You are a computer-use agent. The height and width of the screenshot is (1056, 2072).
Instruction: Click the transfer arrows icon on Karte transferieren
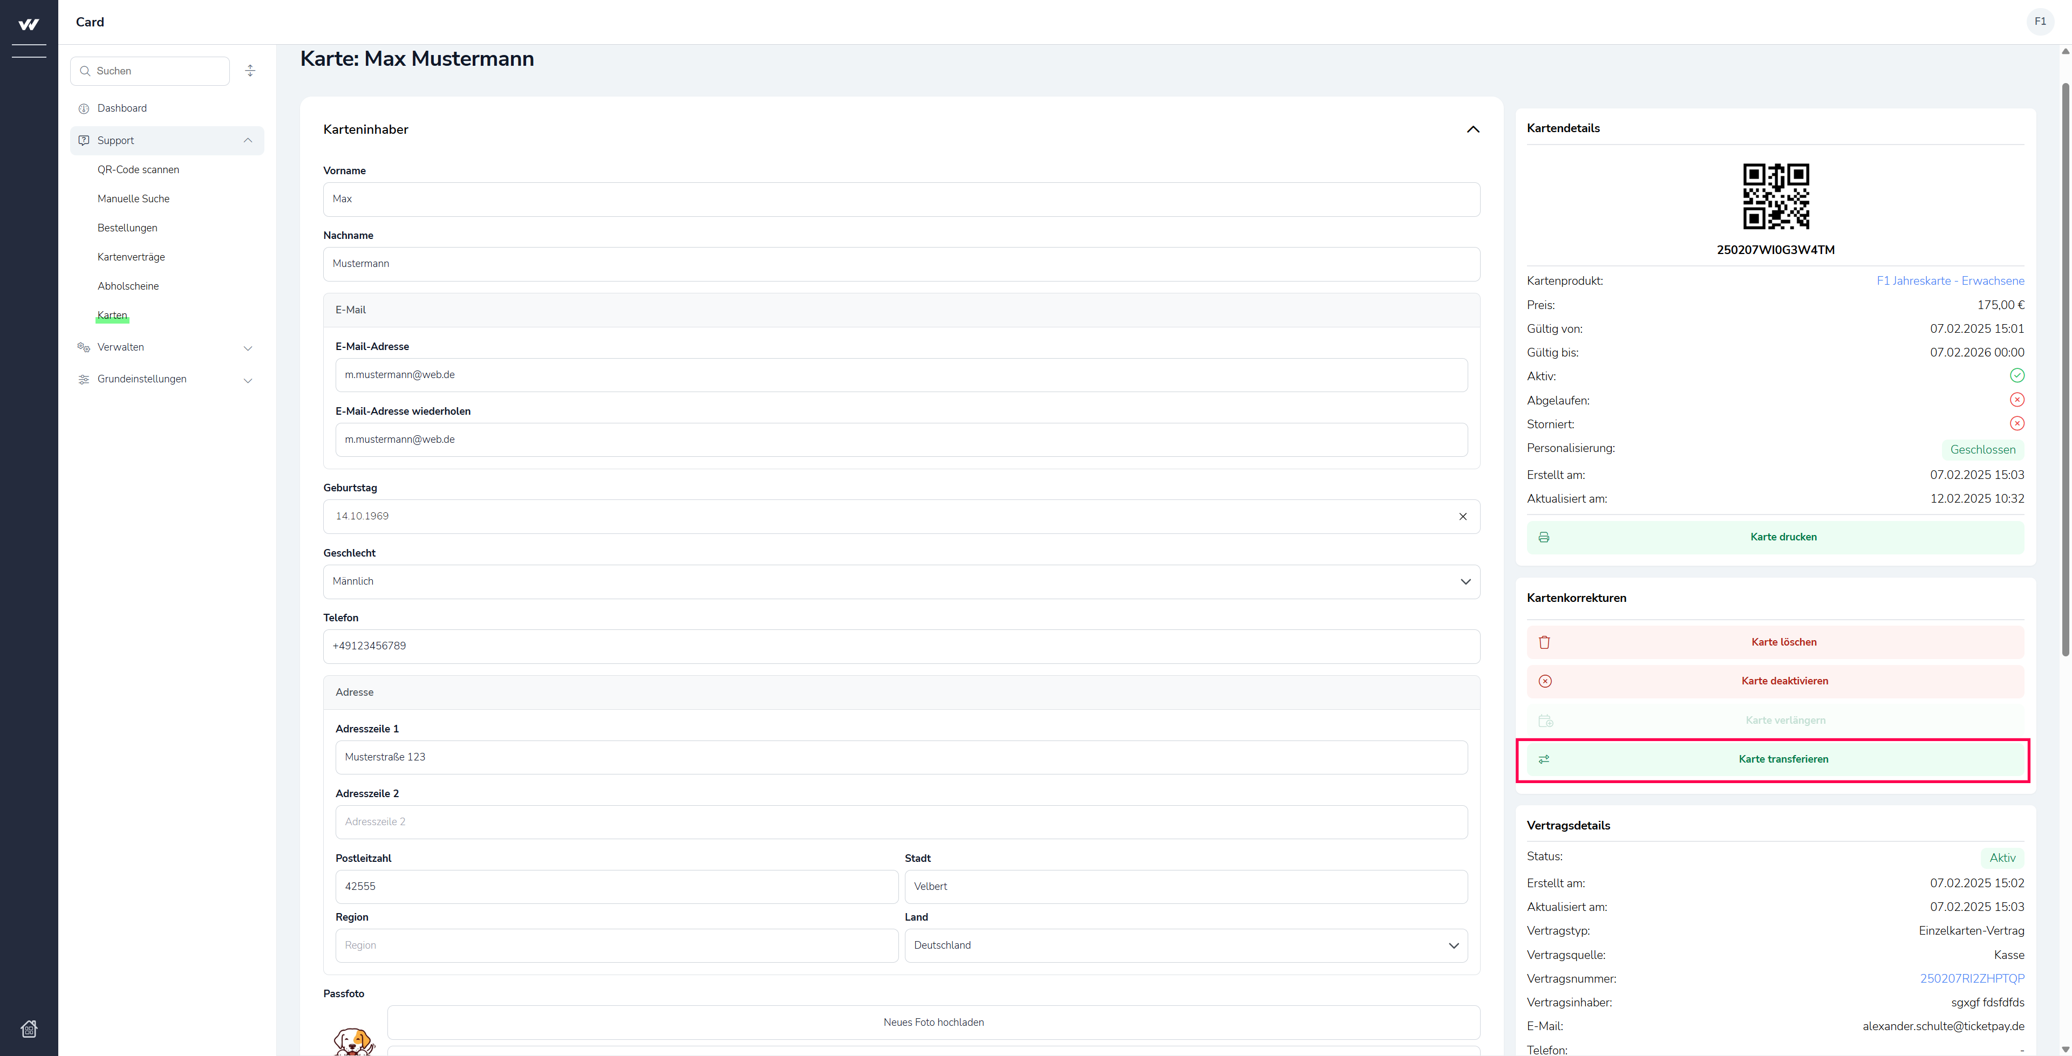tap(1544, 759)
